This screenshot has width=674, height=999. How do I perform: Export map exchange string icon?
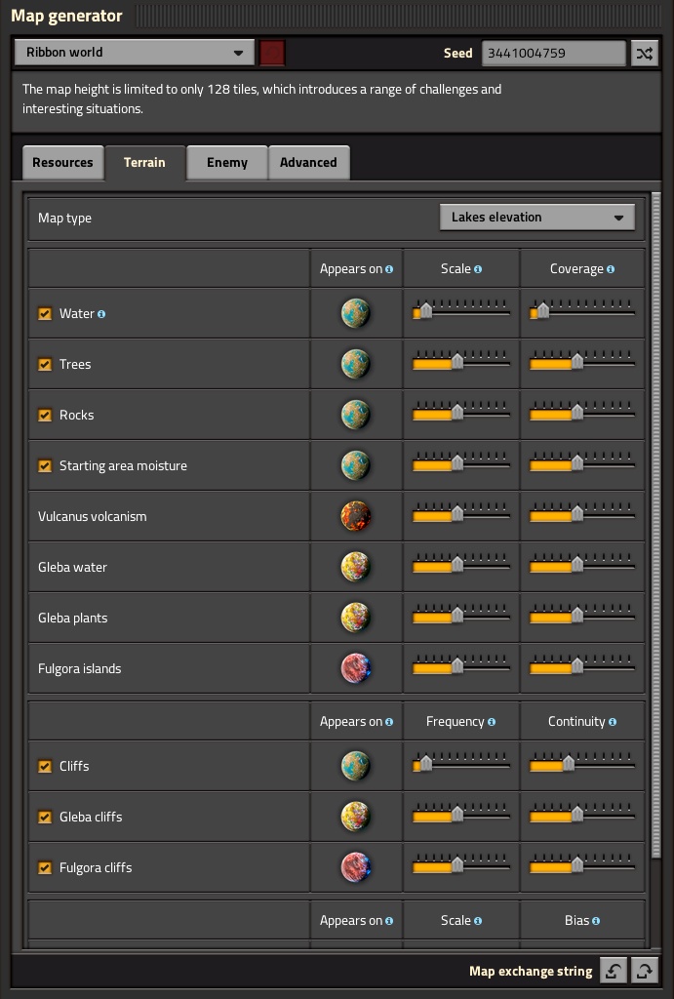point(644,971)
